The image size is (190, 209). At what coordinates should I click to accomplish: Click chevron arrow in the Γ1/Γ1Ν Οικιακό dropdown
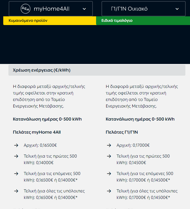point(177,9)
